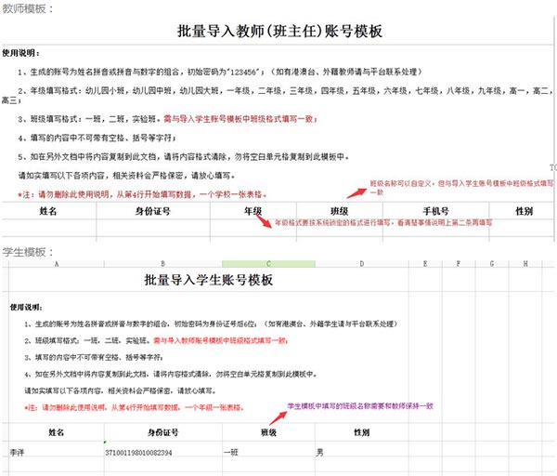Select column H header
The height and width of the screenshot is (476, 557).
coord(525,264)
